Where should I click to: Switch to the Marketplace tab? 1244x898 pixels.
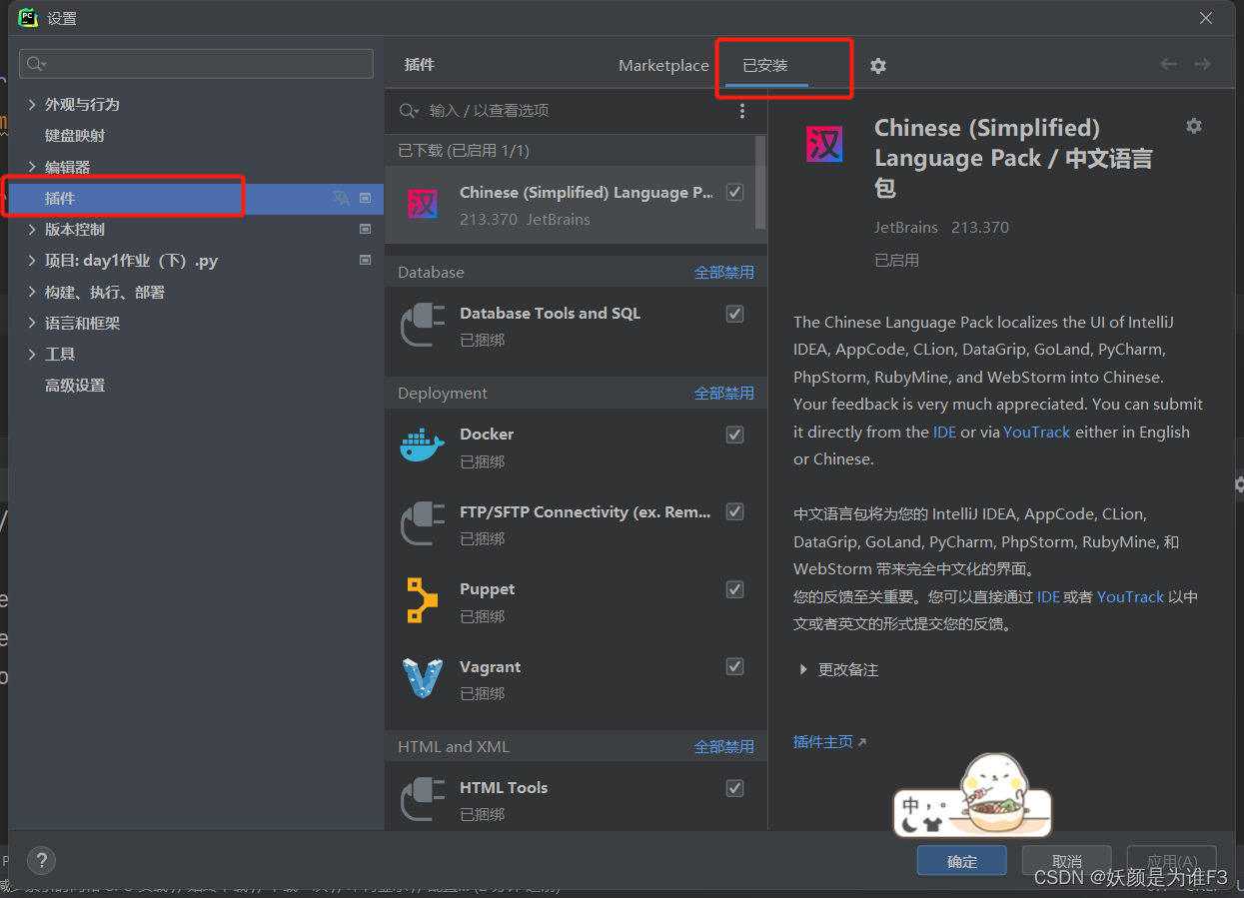(x=663, y=66)
